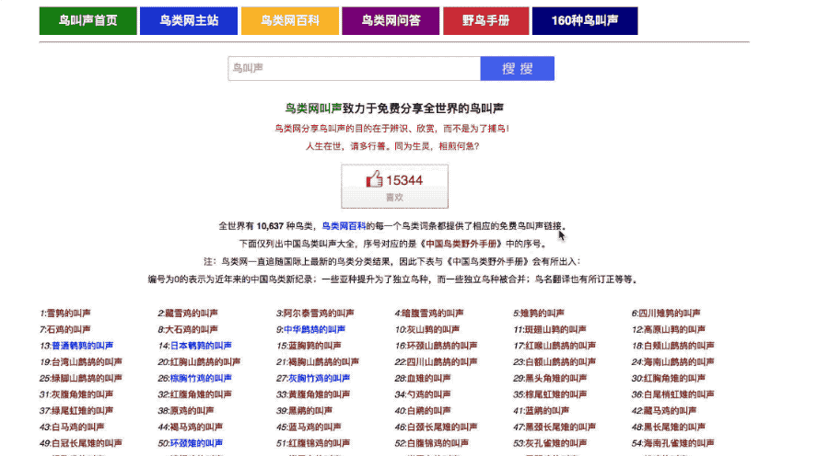This screenshot has height=456, width=829.
Task: Open the 鸟类网叫声 green heading link
Action: click(x=313, y=108)
